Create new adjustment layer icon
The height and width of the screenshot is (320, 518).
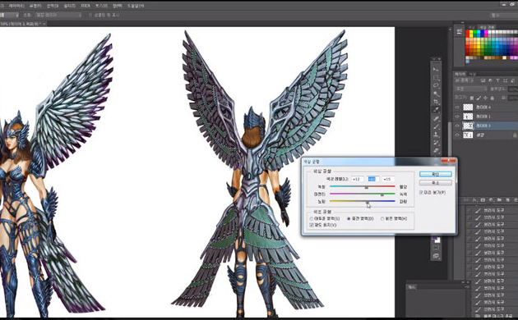[x=491, y=200]
